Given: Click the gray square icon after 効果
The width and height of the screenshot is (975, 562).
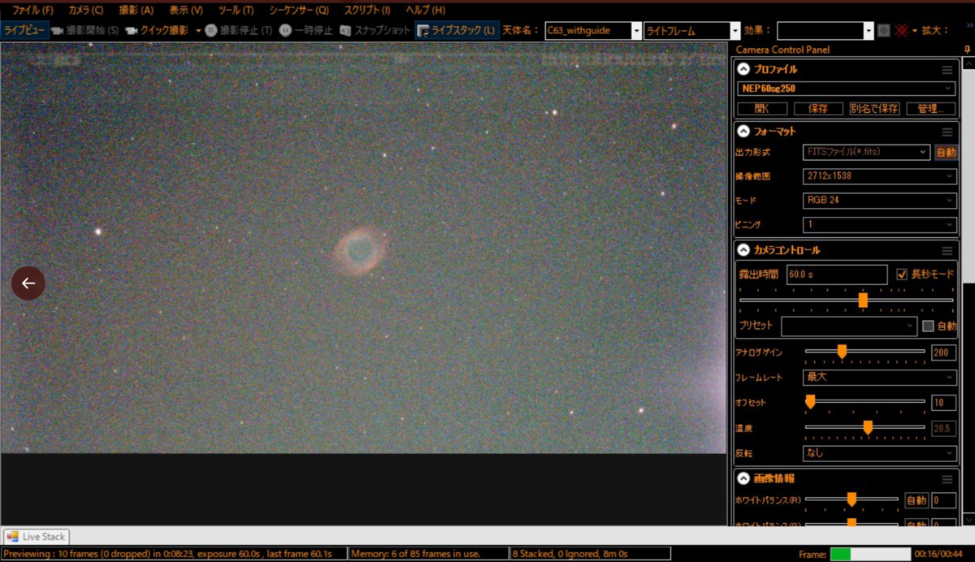Looking at the screenshot, I should tap(884, 31).
